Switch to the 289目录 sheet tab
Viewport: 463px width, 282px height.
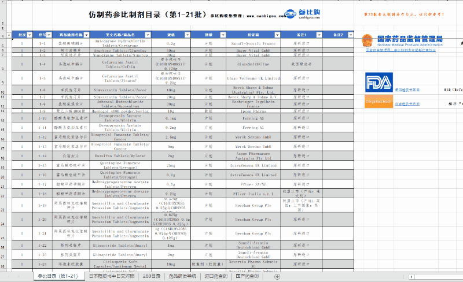coord(152,276)
